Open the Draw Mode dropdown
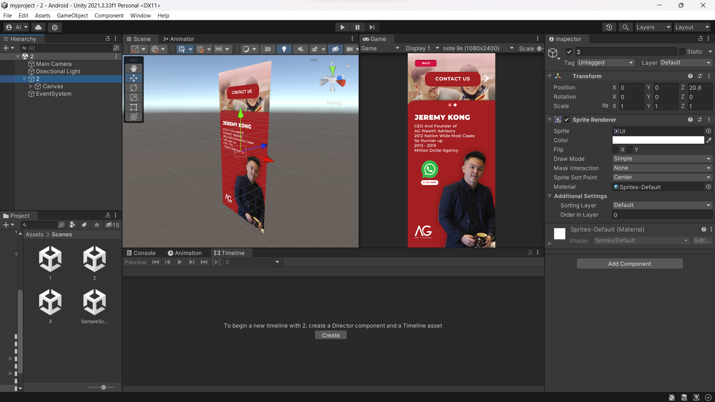The height and width of the screenshot is (402, 715). (662, 159)
